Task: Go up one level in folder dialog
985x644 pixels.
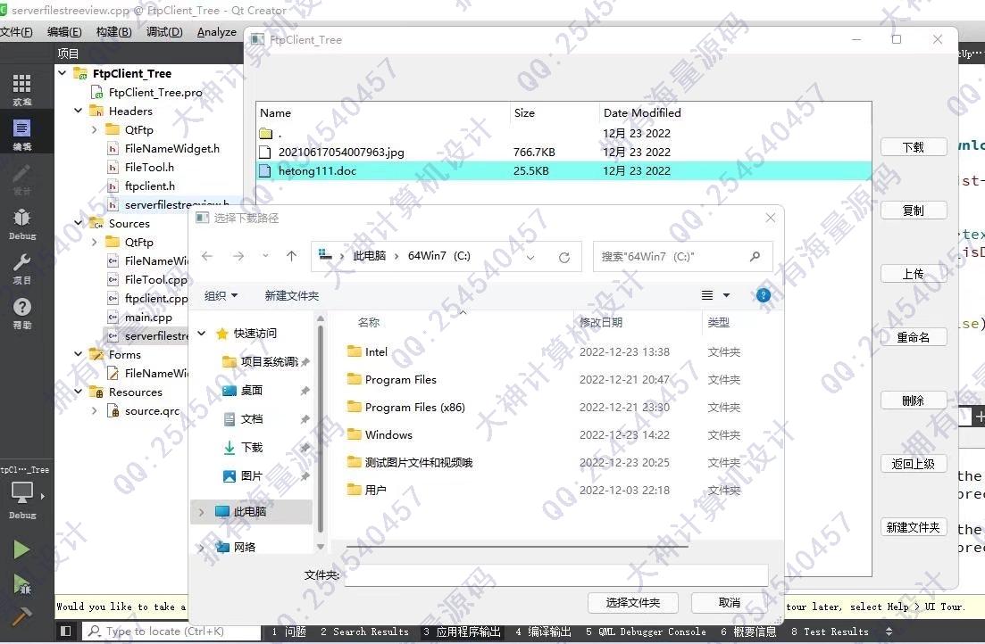Action: [x=291, y=256]
